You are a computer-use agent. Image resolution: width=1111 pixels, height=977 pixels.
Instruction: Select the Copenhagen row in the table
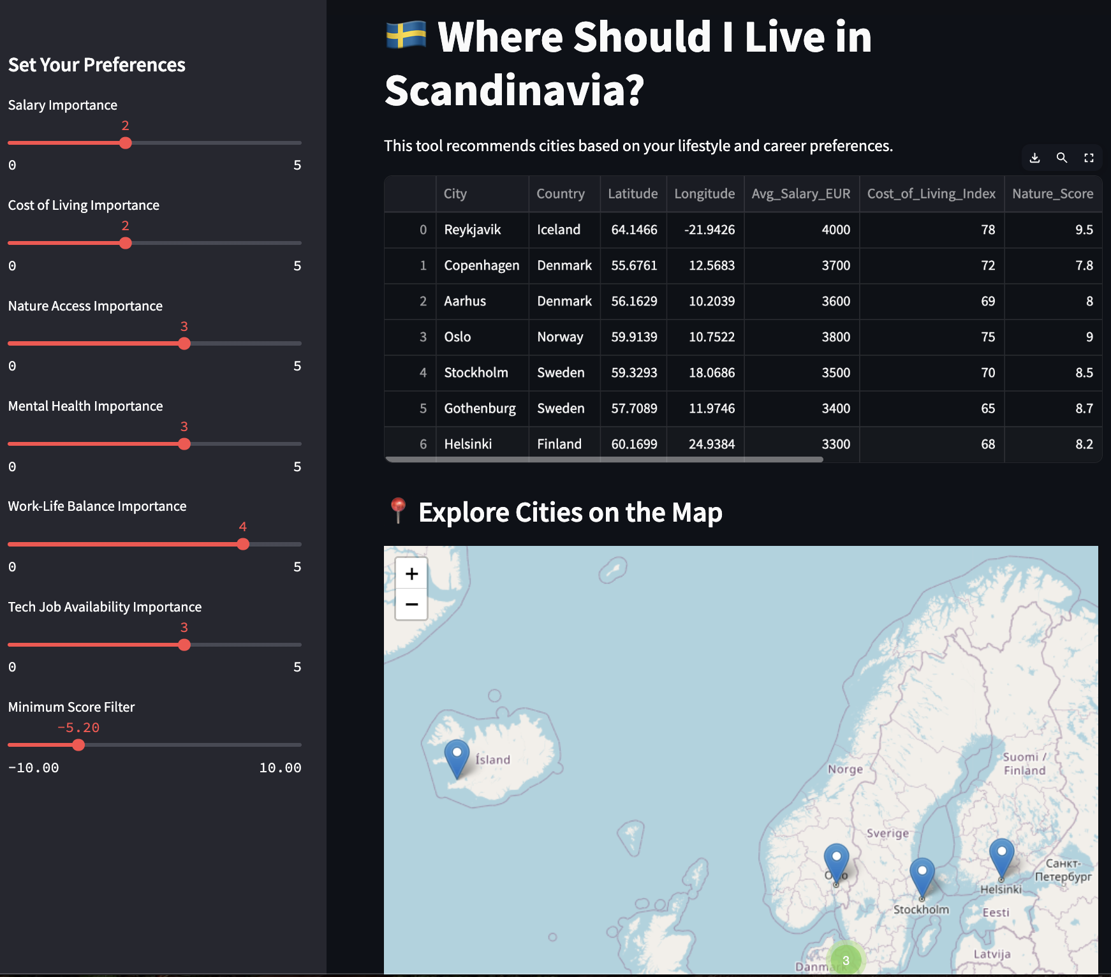pos(482,265)
